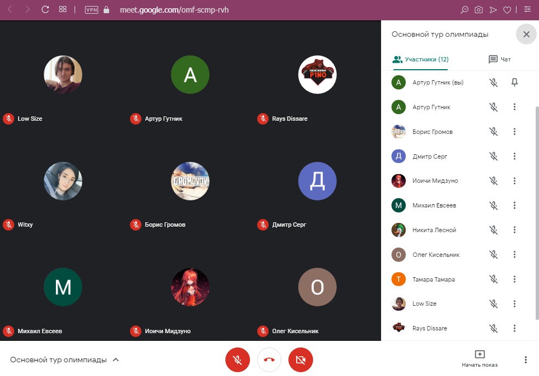Click Тамара Тамара name in participants list

(434, 279)
